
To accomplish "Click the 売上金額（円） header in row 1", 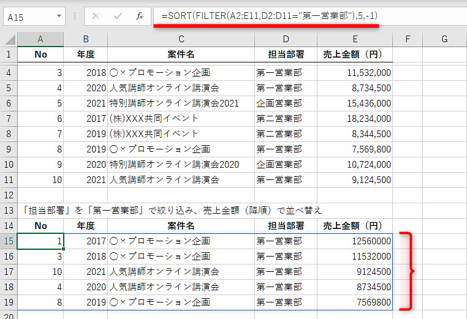I will tap(355, 54).
